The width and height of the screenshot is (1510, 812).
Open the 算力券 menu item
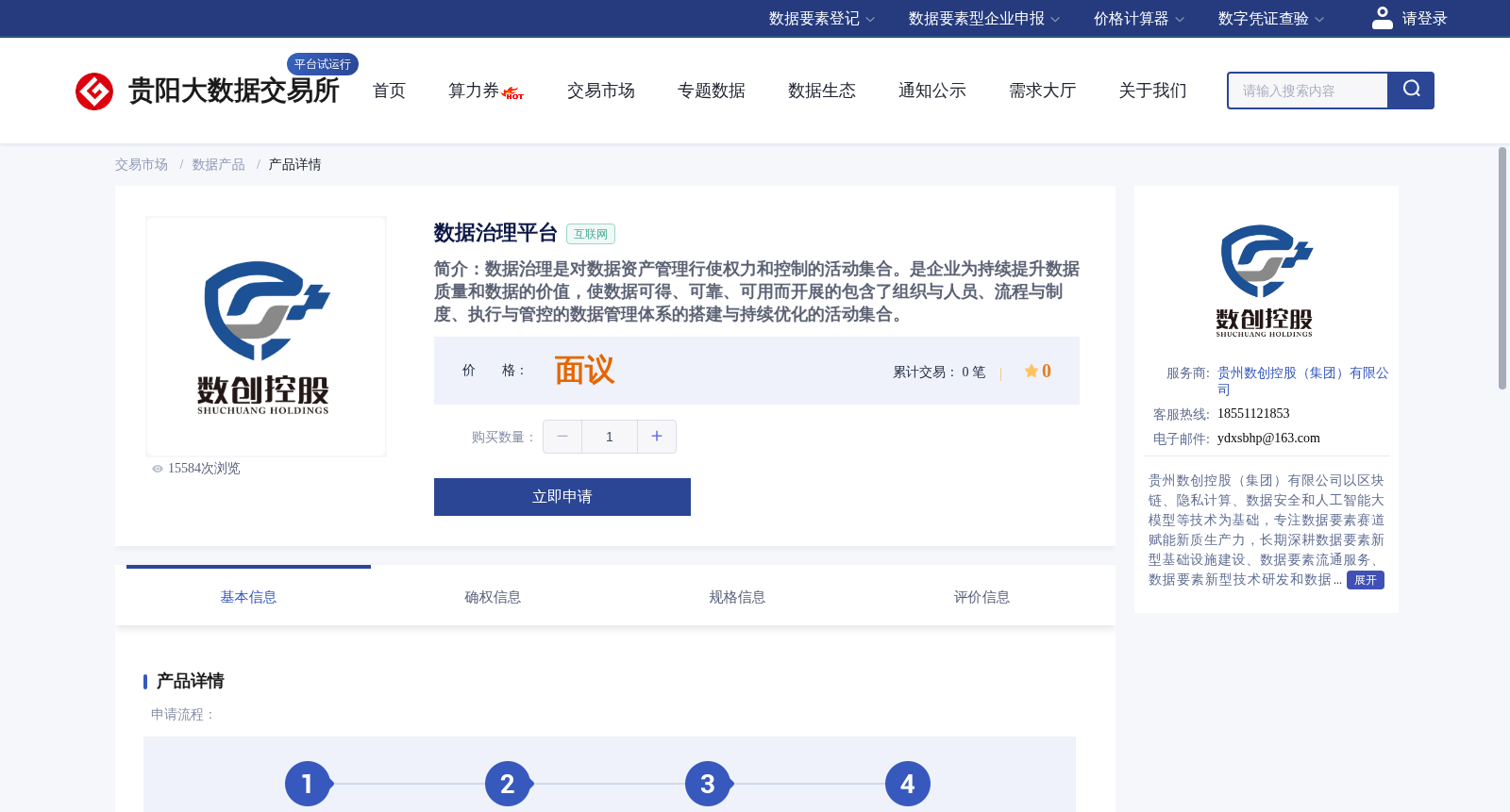click(x=473, y=91)
